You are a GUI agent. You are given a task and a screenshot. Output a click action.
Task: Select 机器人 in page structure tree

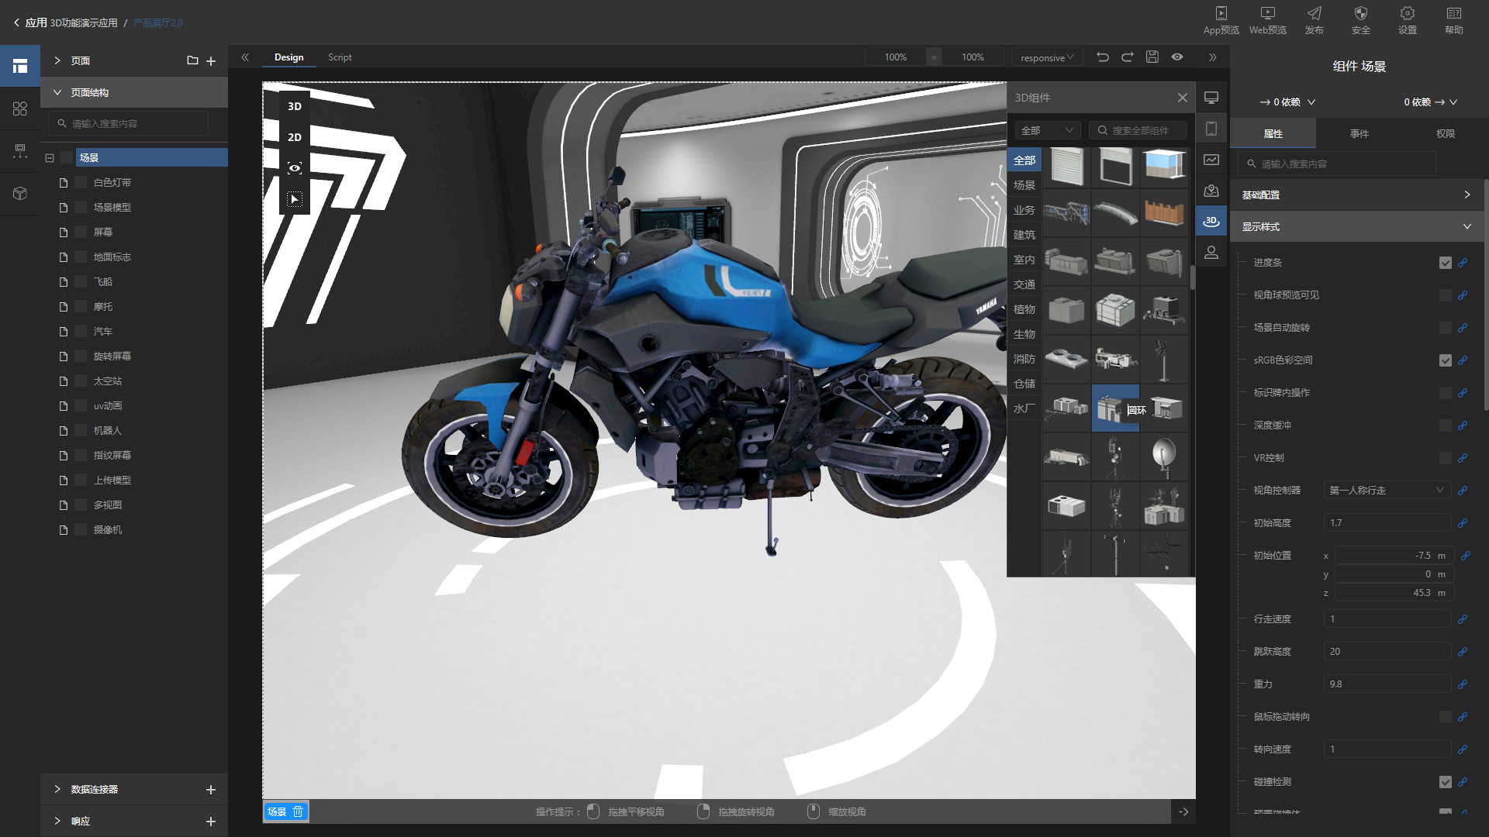(x=107, y=431)
